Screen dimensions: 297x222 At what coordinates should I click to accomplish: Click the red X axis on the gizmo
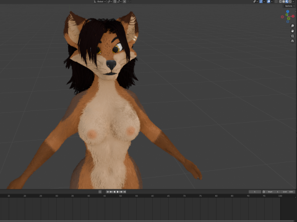click(x=293, y=16)
